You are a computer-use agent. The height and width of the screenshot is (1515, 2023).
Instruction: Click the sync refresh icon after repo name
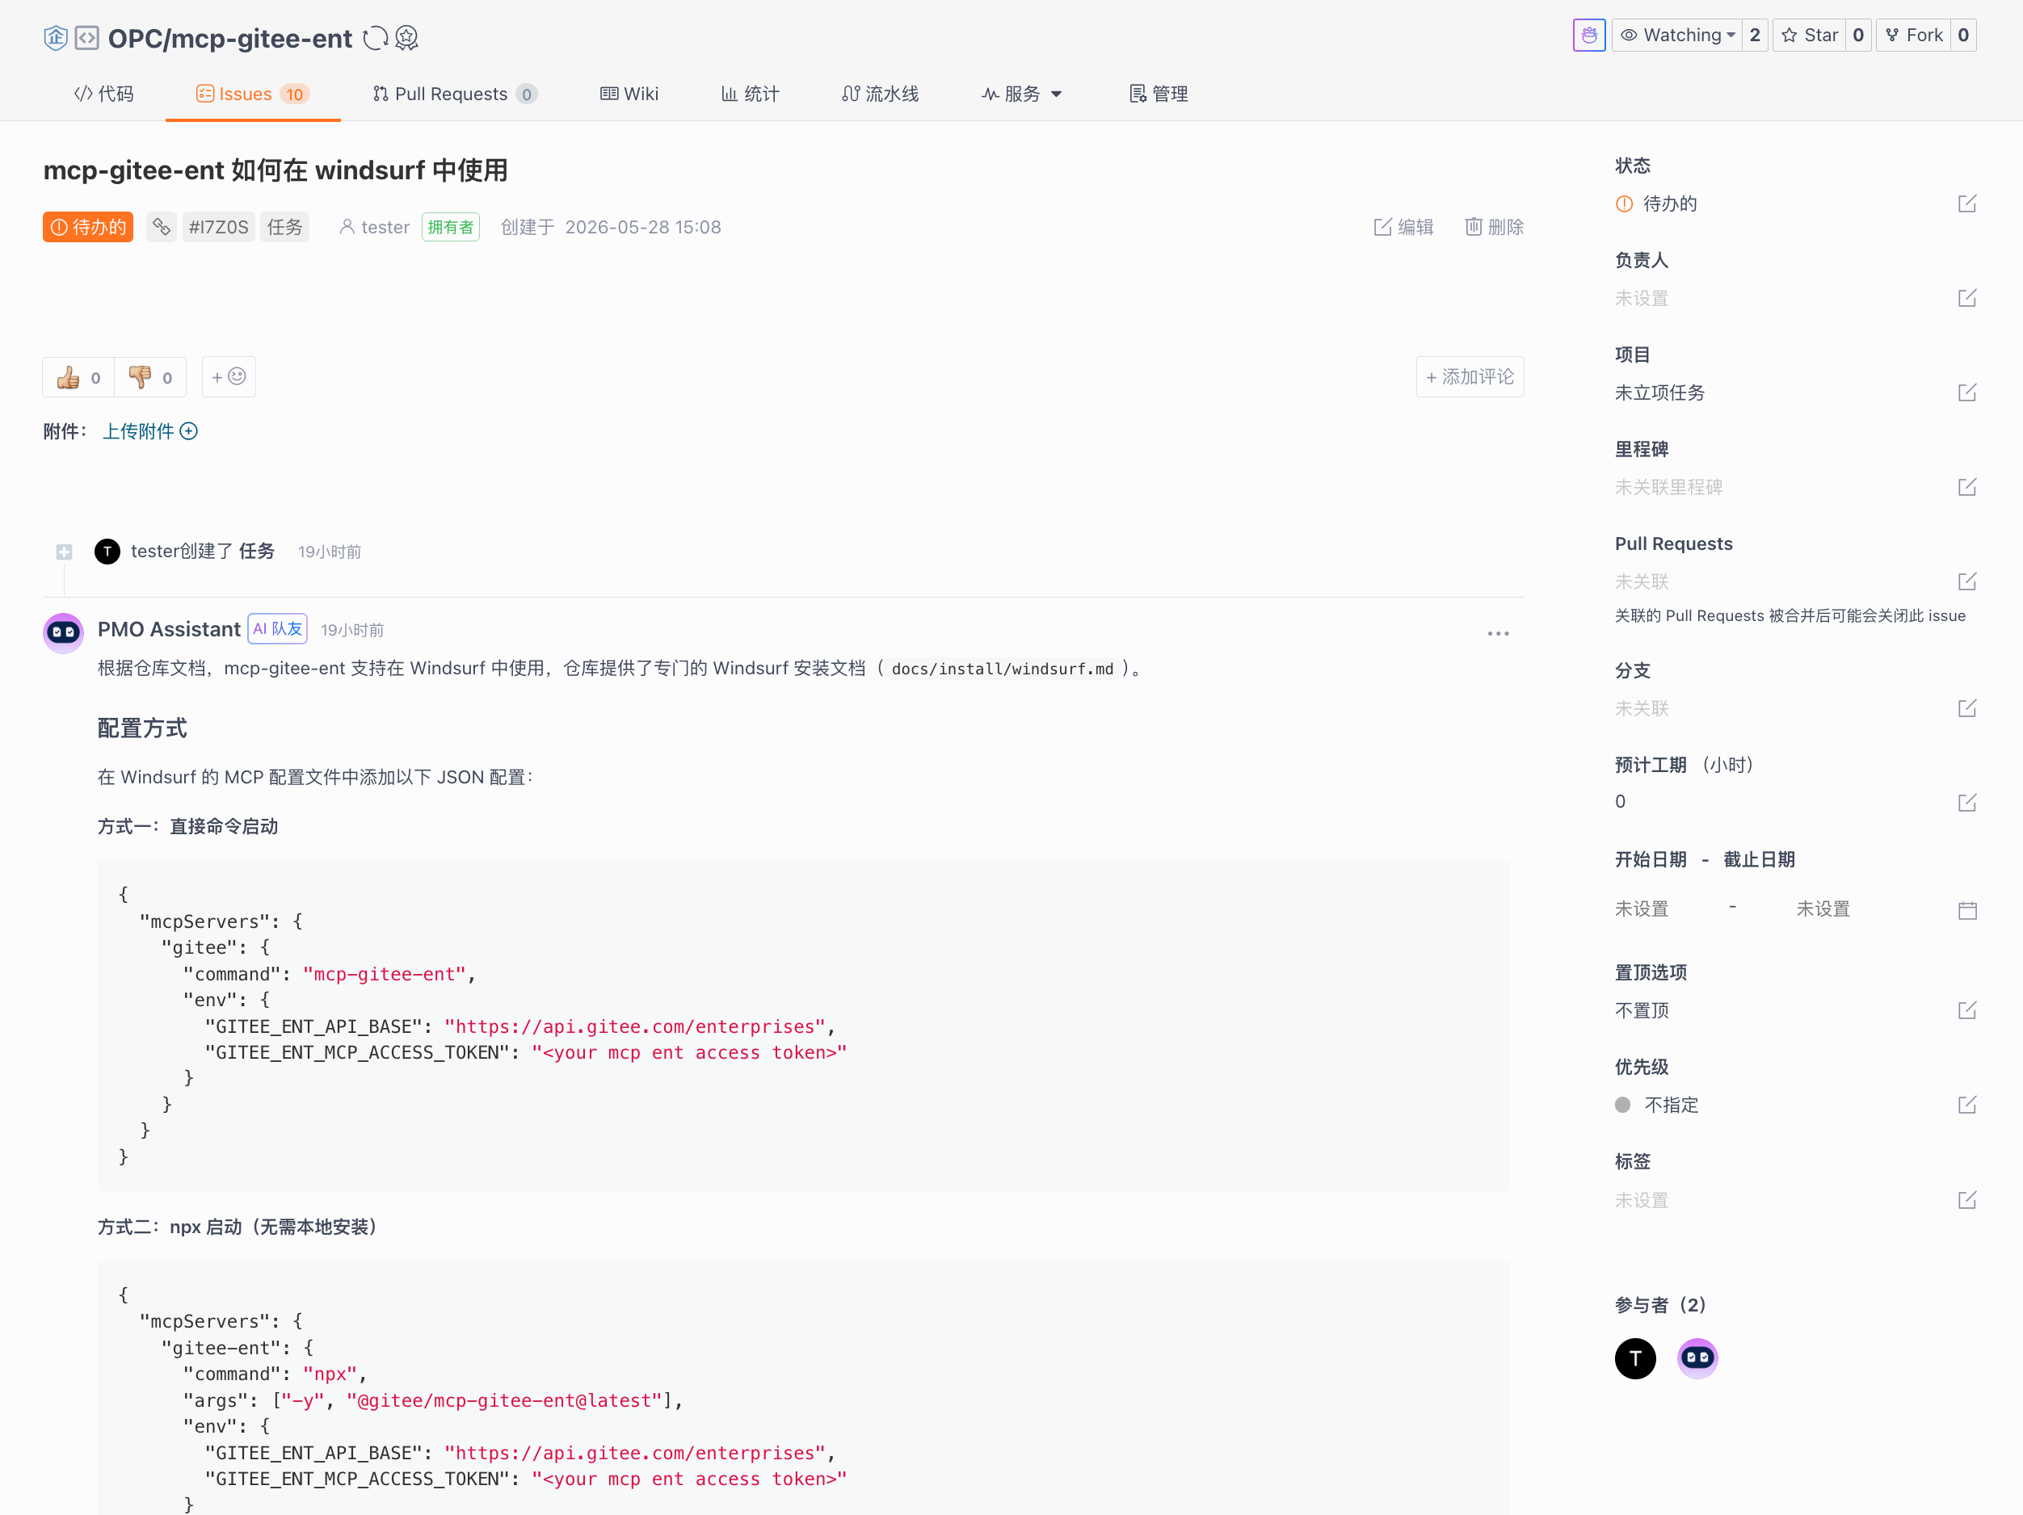(x=375, y=37)
